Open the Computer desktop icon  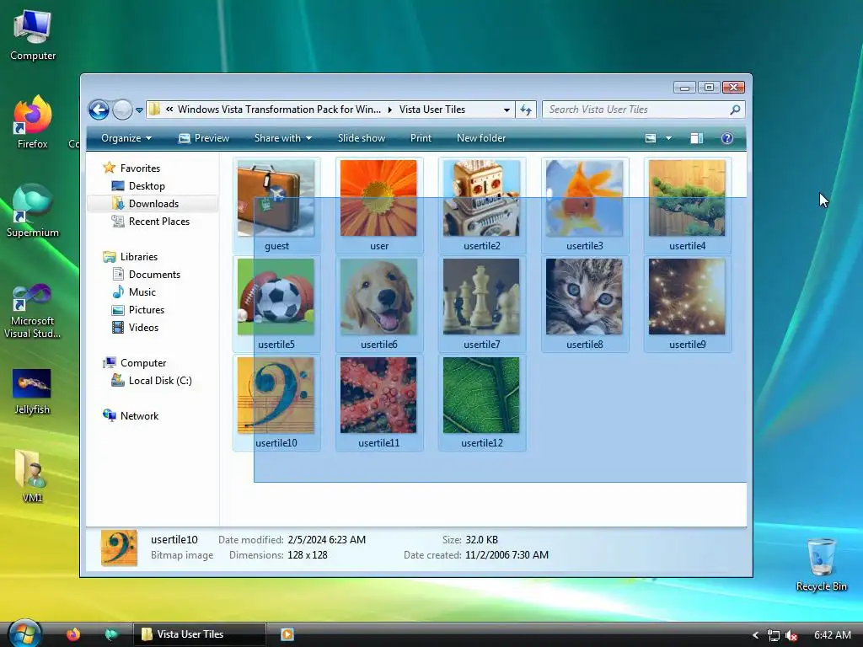tap(33, 35)
